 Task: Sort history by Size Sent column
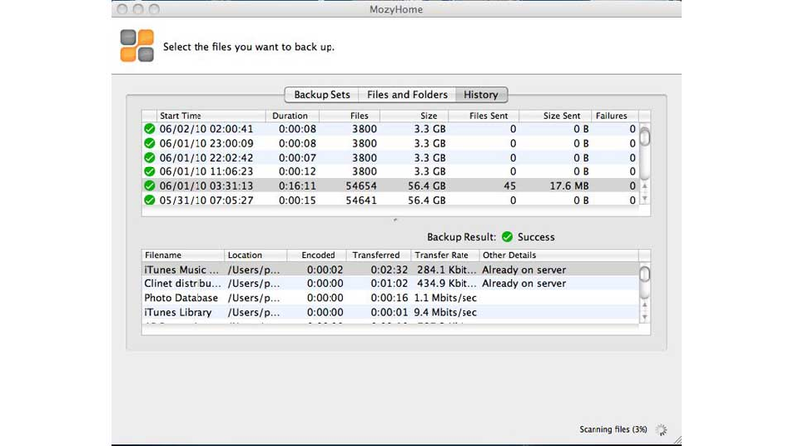(555, 116)
